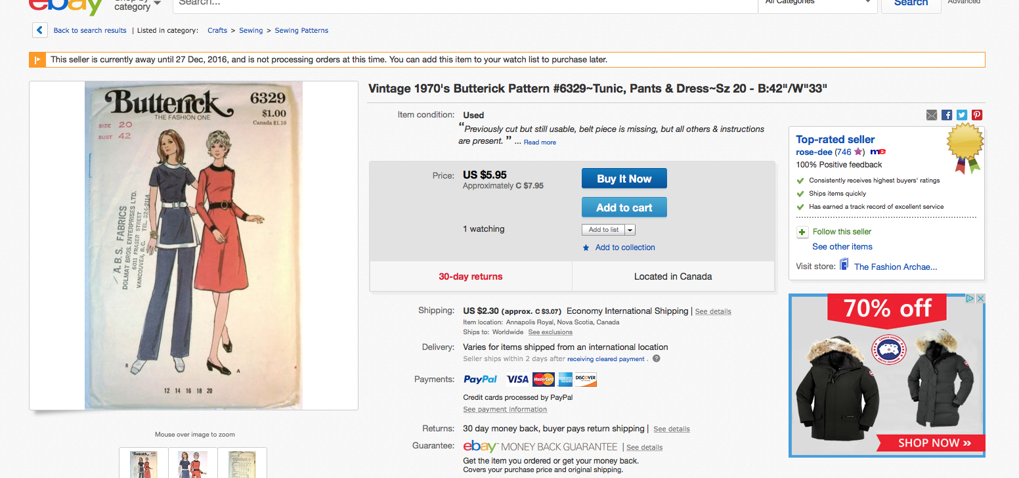Open the Add to list dropdown arrow
This screenshot has height=478, width=1019.
pyautogui.click(x=630, y=230)
